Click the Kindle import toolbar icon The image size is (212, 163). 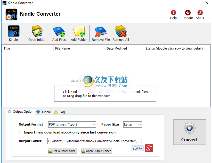coord(13,31)
